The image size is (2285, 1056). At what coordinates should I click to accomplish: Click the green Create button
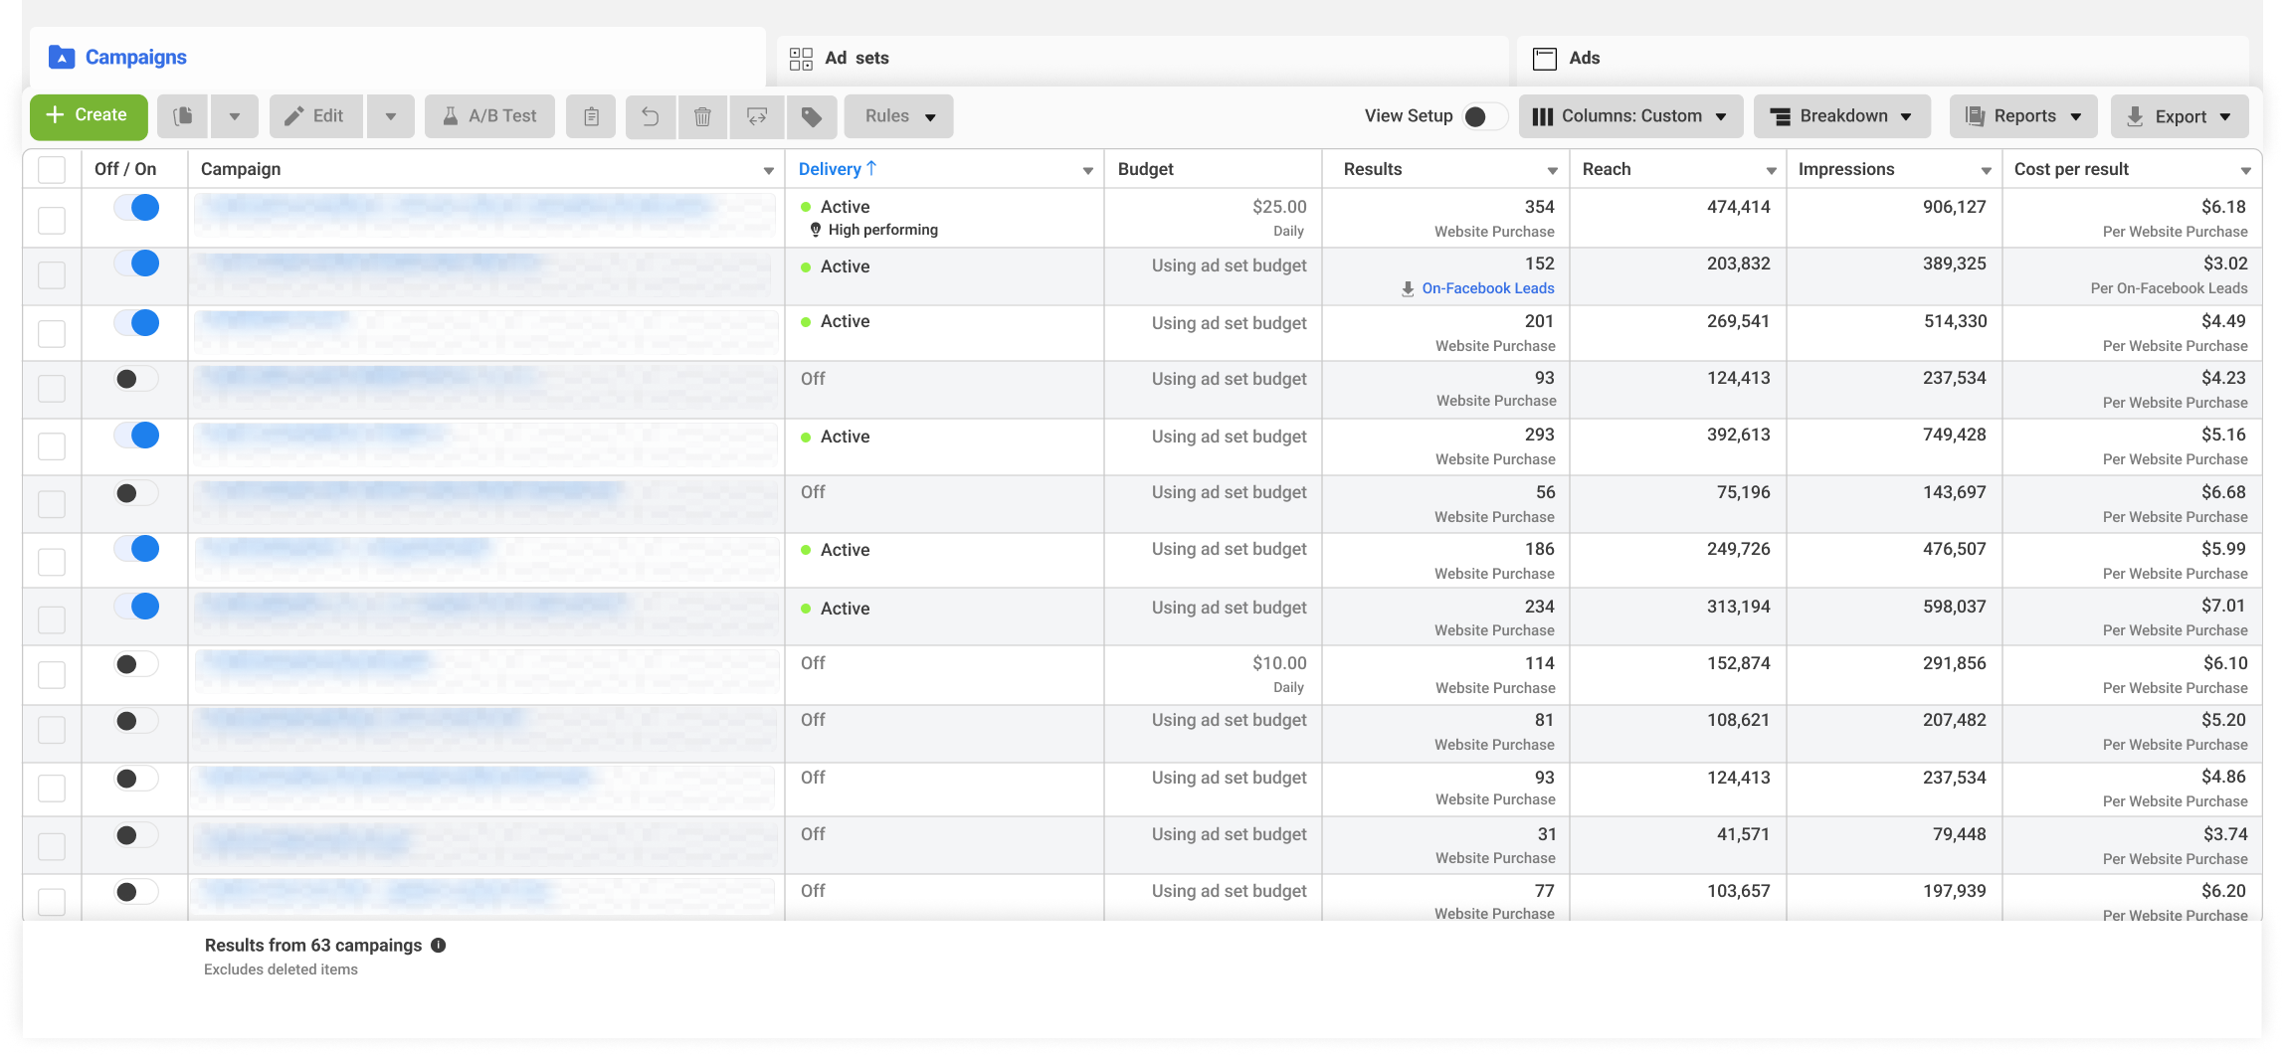pos(89,116)
